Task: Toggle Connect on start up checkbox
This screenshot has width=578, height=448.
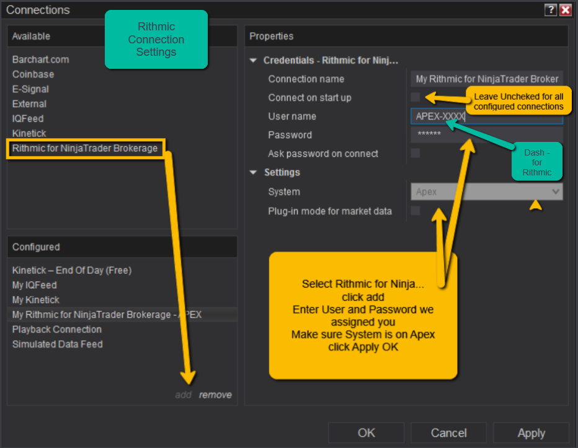Action: point(416,97)
